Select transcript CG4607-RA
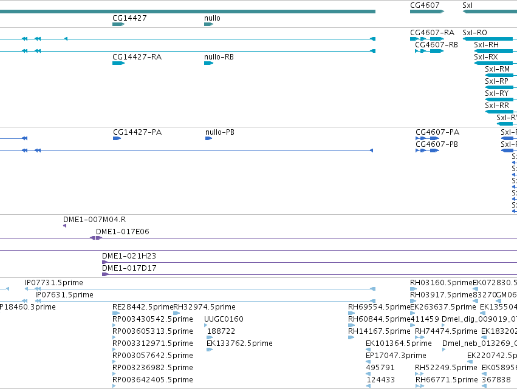517x389 pixels. point(433,33)
